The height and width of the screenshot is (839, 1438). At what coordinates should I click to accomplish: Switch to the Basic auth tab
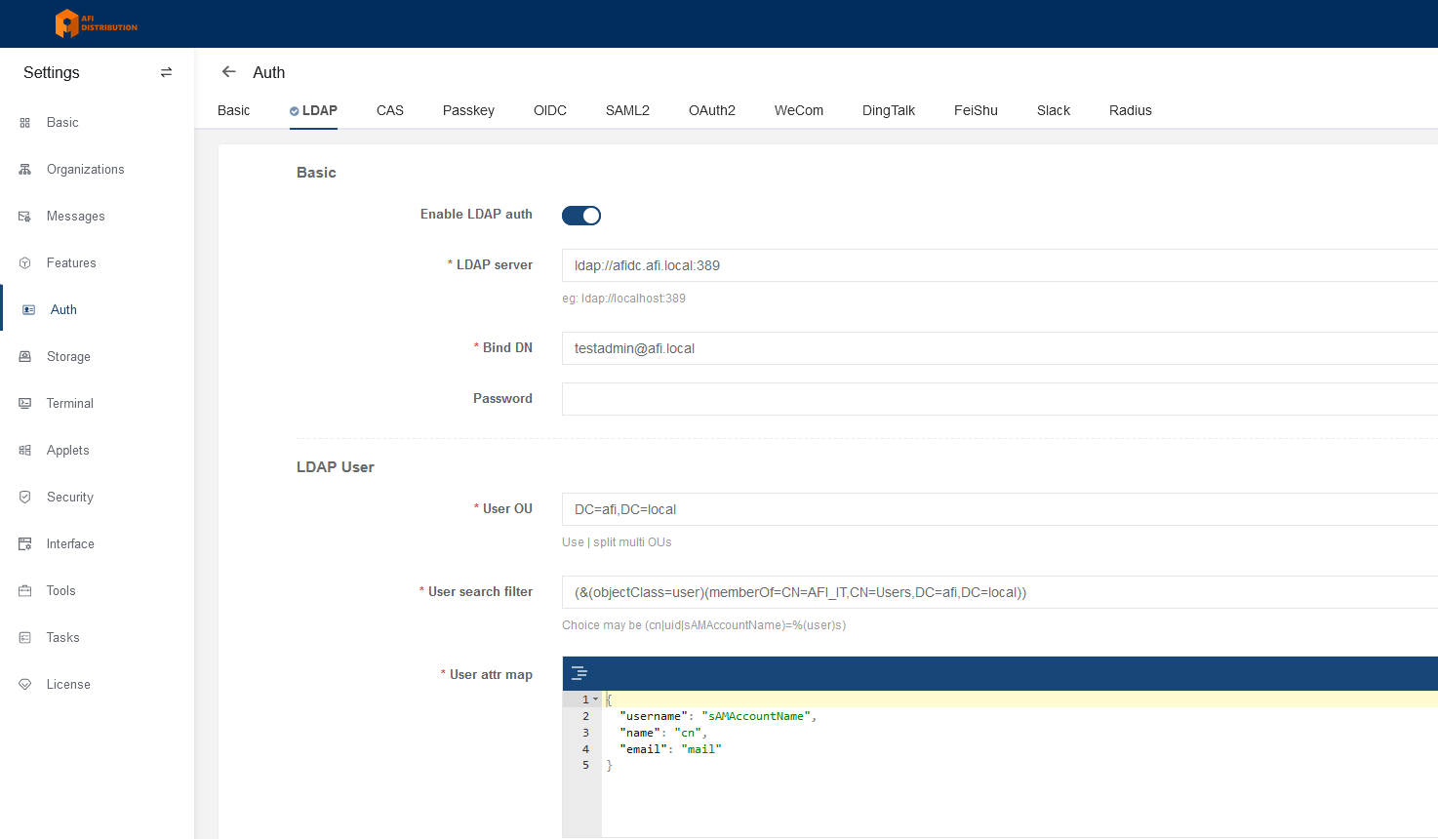coord(234,110)
